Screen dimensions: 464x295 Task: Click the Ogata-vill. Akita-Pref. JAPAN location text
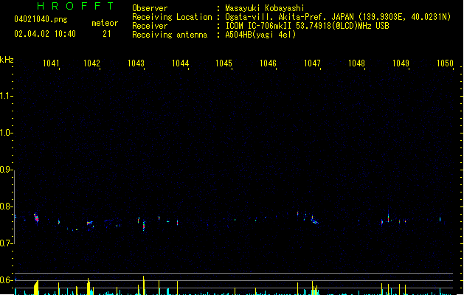tap(338, 17)
